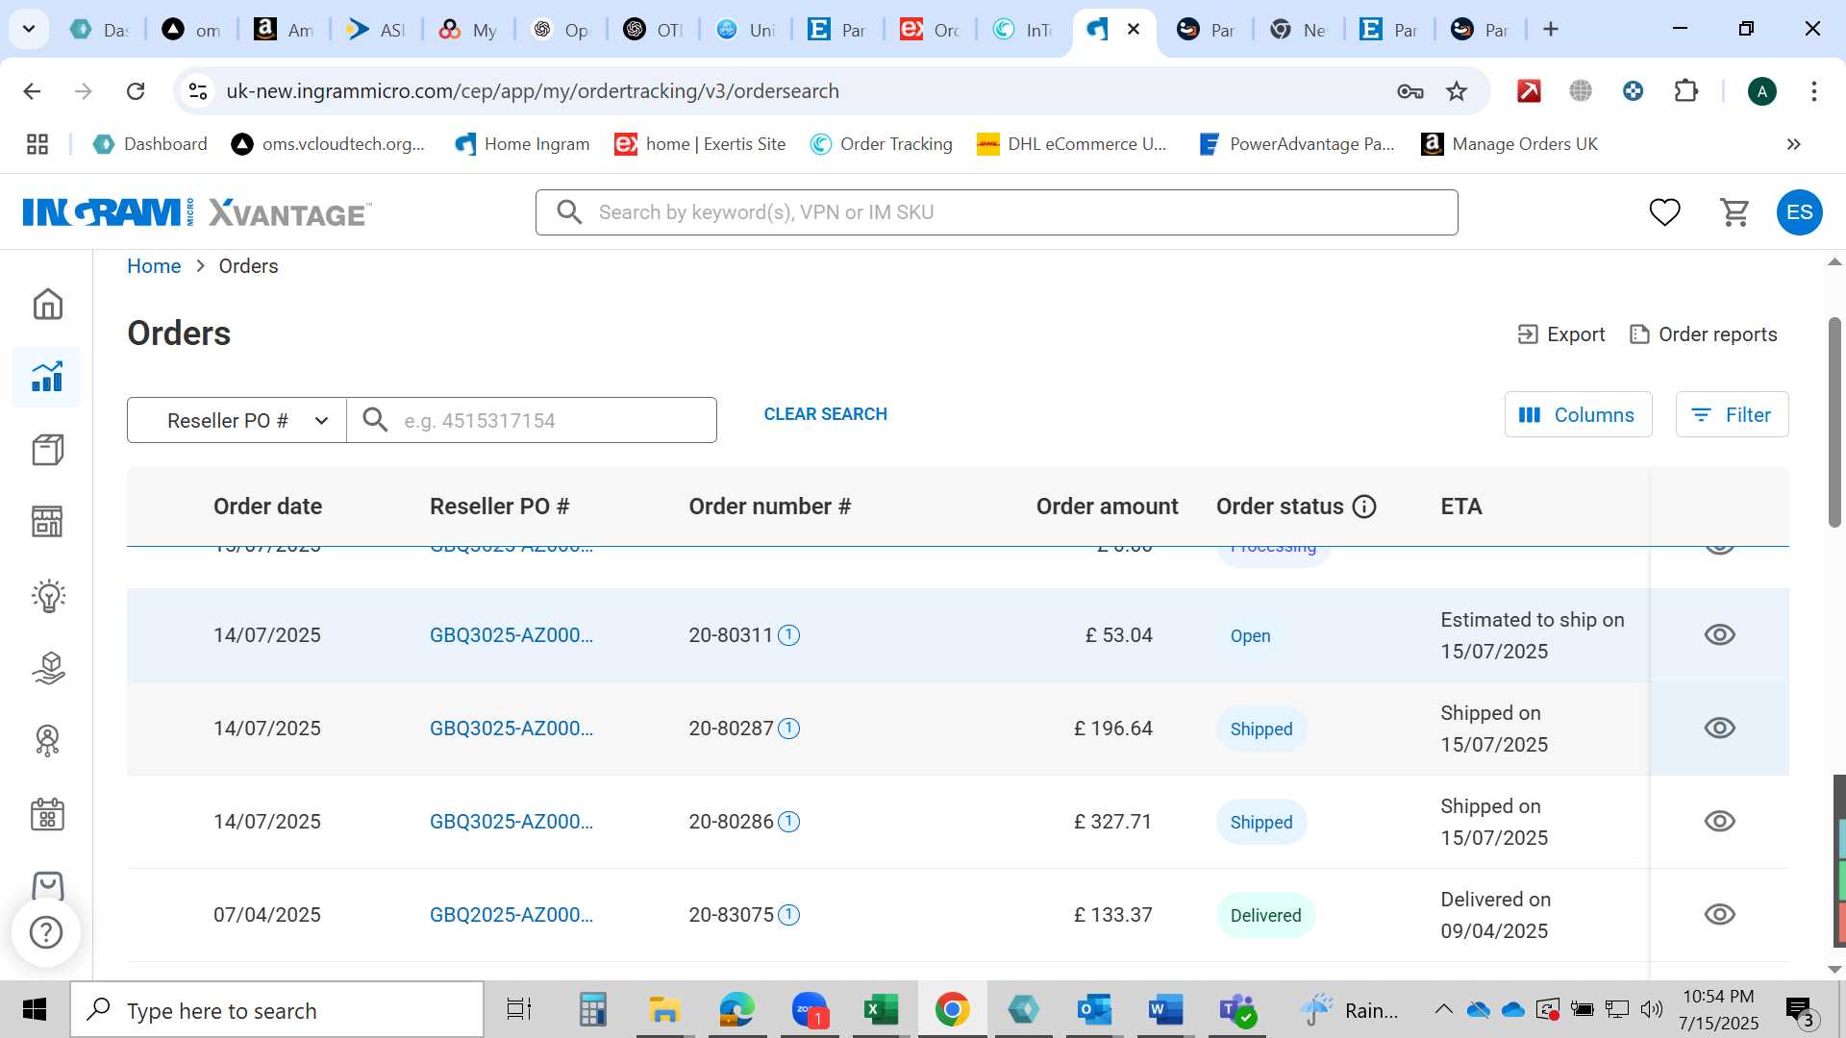This screenshot has height=1038, width=1846.
Task: Go to Home breadcrumb link
Action: click(x=154, y=266)
